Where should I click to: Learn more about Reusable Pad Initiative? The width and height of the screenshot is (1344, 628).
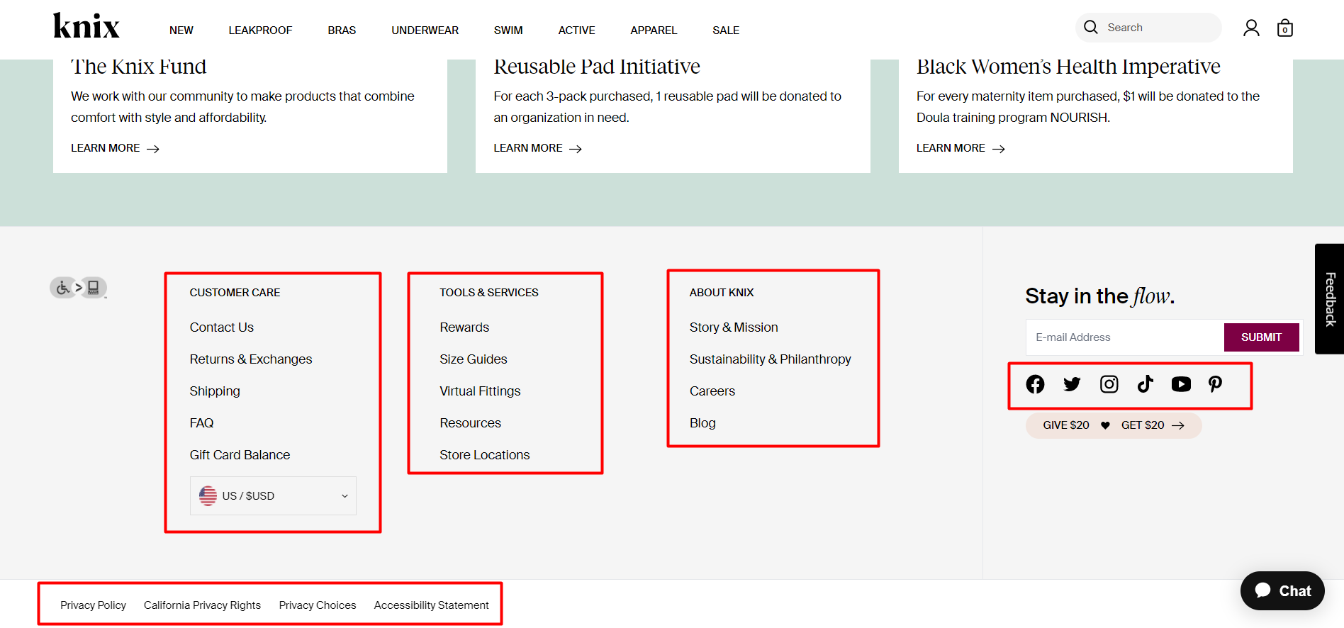pos(538,148)
